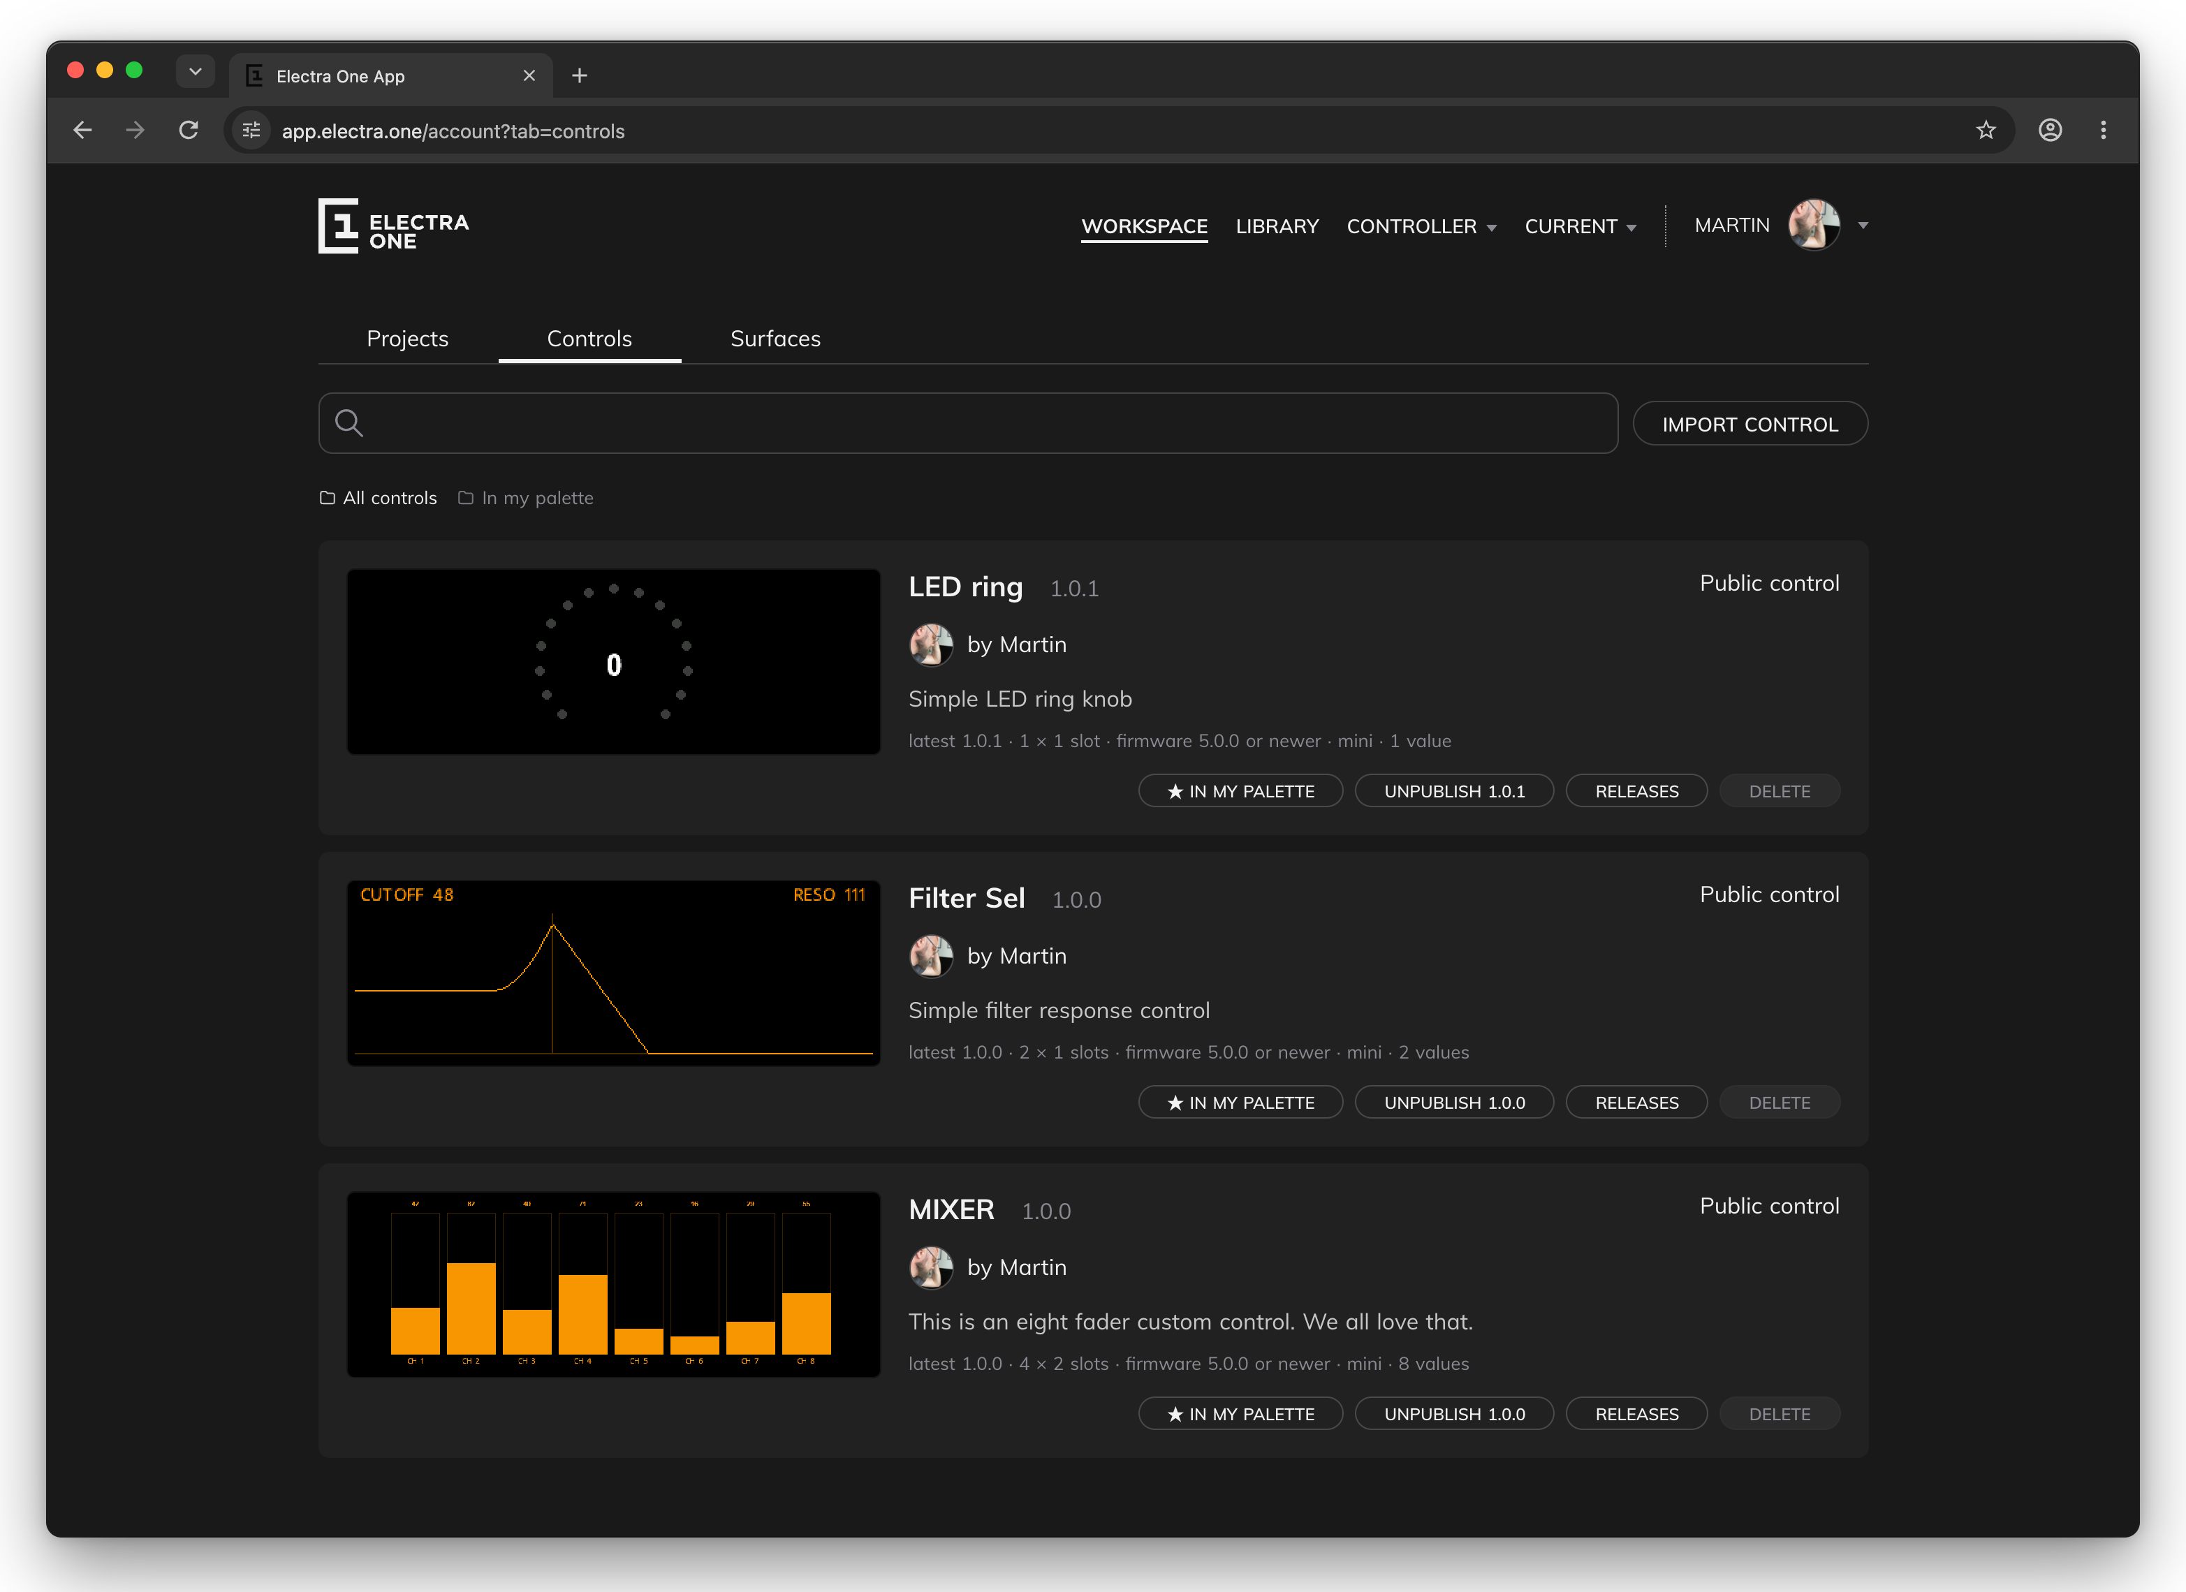
Task: Switch to the Projects tab
Action: pos(408,338)
